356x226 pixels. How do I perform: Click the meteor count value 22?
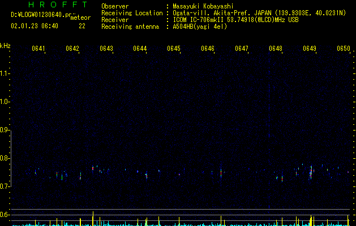[x=82, y=26]
